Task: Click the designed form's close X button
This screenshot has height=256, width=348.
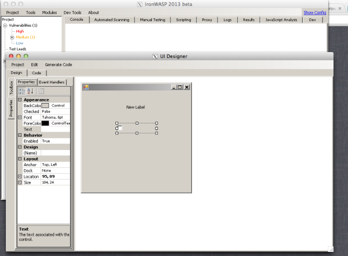Action: coord(187,87)
